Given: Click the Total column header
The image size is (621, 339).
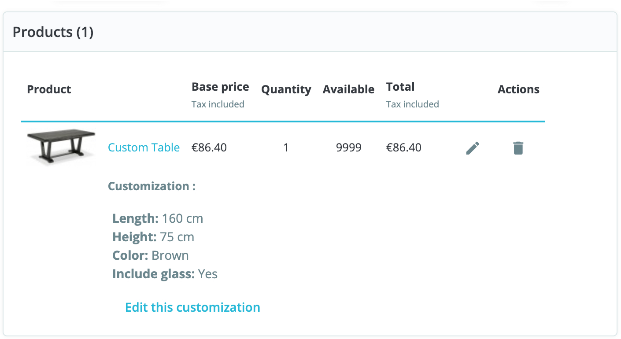Looking at the screenshot, I should click(400, 87).
